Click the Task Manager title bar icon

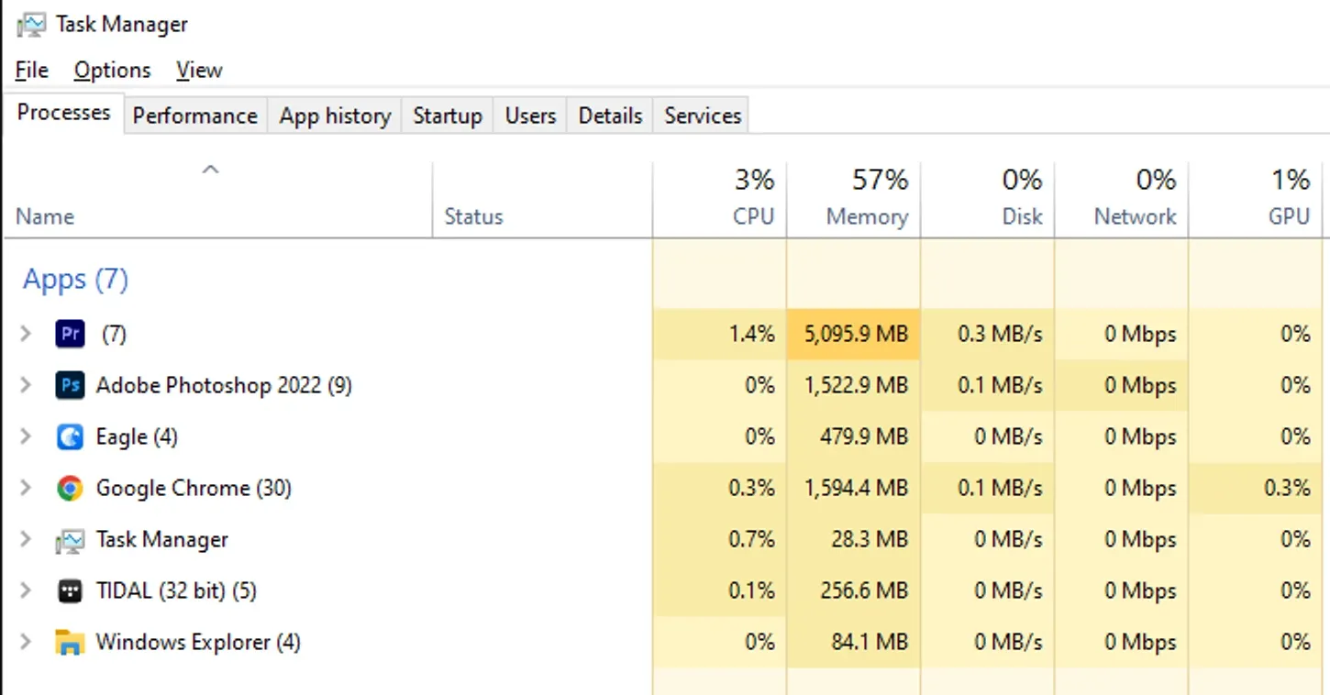pos(31,24)
